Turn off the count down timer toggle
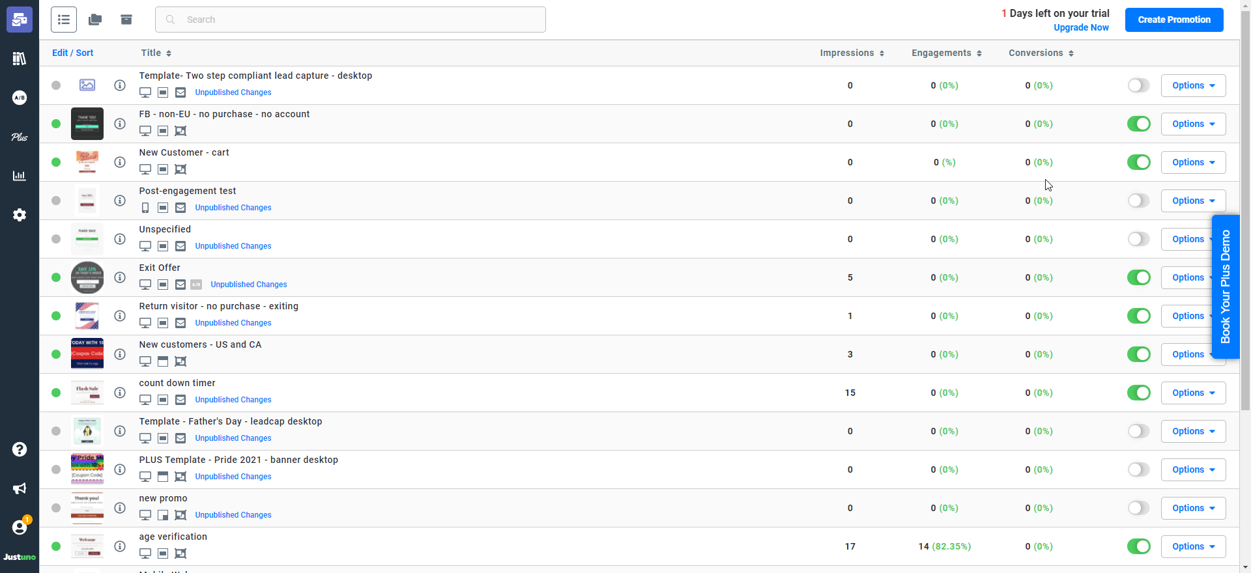Viewport: 1251px width, 573px height. click(x=1138, y=393)
